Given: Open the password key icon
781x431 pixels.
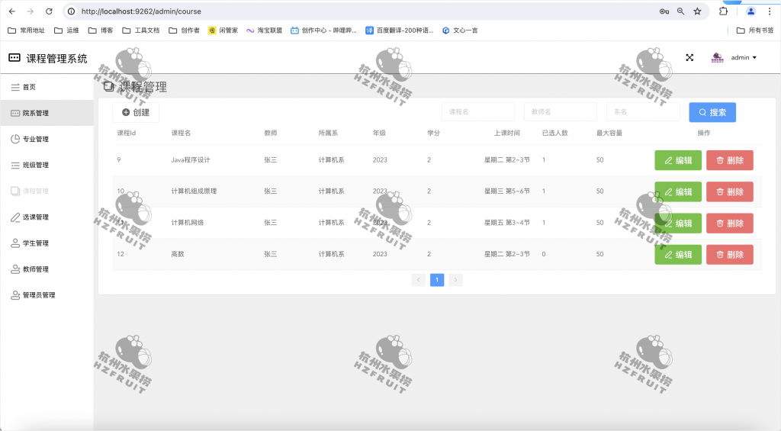Looking at the screenshot, I should (664, 11).
